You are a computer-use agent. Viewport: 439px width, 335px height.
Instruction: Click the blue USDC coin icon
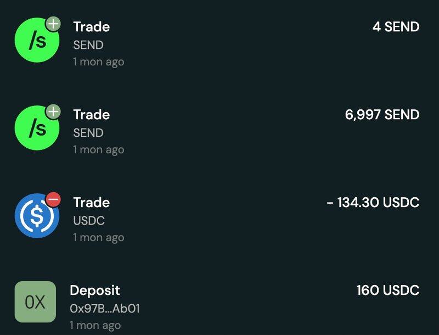36,216
